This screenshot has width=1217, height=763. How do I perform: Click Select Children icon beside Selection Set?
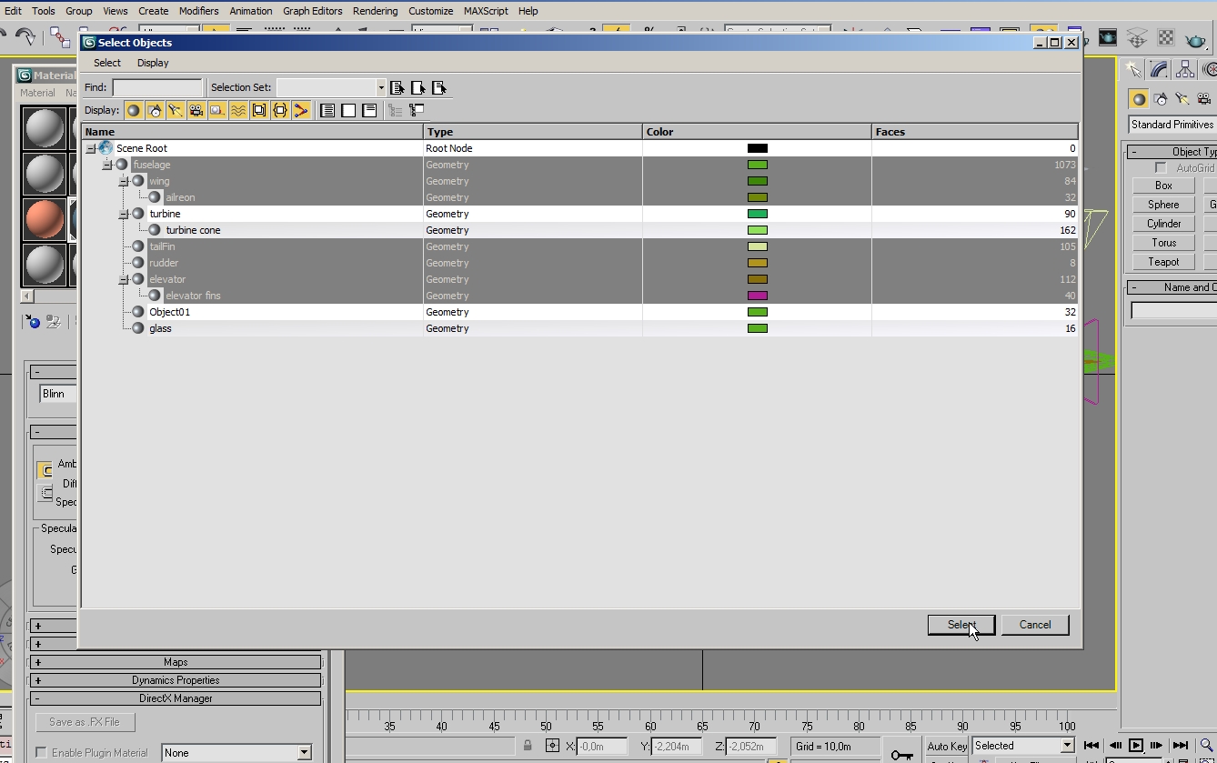pos(397,87)
